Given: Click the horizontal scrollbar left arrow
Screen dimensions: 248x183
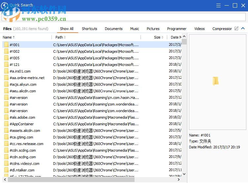Looking at the screenshot, I should (5, 179).
